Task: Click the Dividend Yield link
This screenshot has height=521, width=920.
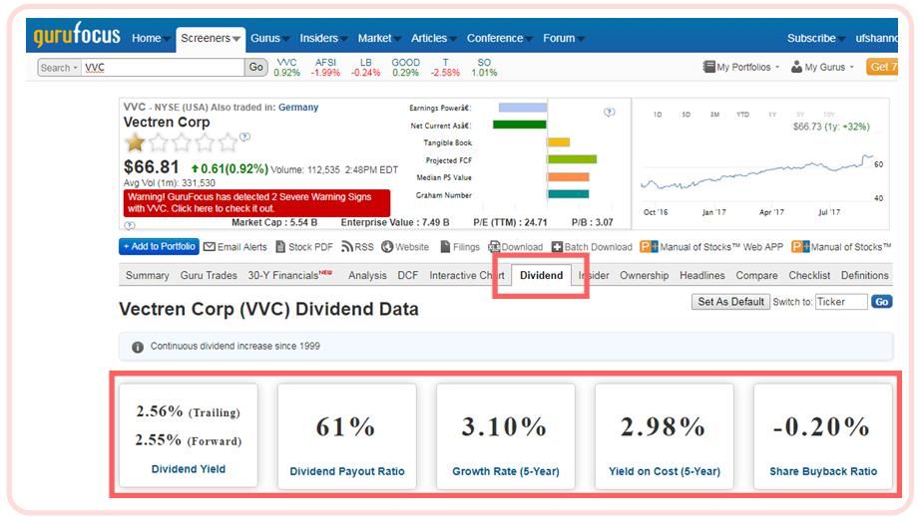Action: point(189,469)
